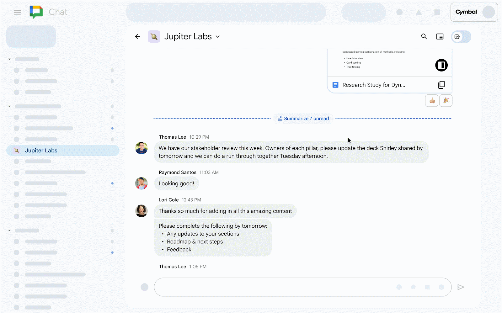Search within the Jupiter Labs conversation
This screenshot has width=502, height=313.
click(x=424, y=37)
